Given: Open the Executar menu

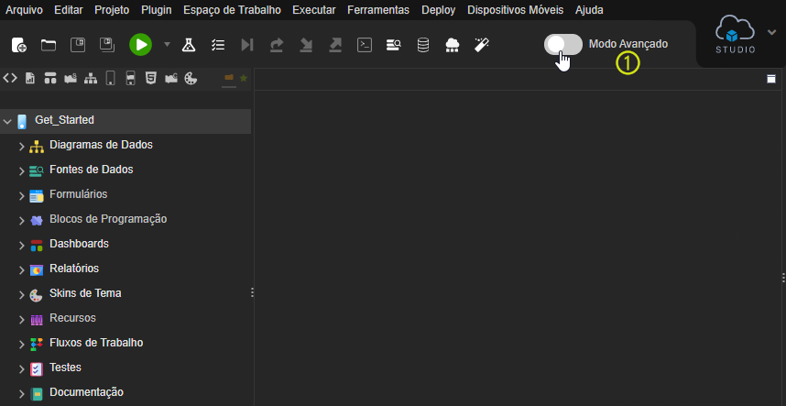Looking at the screenshot, I should (x=314, y=10).
